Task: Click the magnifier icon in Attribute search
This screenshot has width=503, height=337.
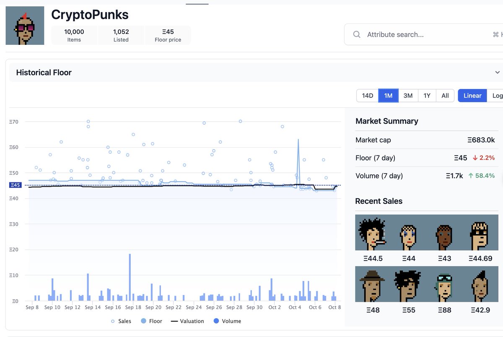Action: 357,34
